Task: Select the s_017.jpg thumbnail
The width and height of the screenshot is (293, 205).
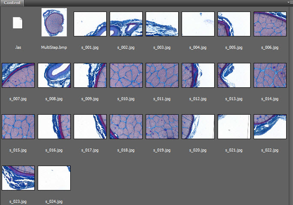Action: pyautogui.click(x=90, y=127)
